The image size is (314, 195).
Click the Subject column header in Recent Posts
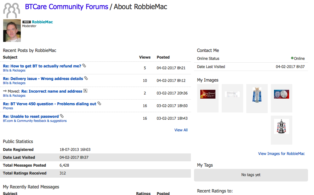pos(10,57)
